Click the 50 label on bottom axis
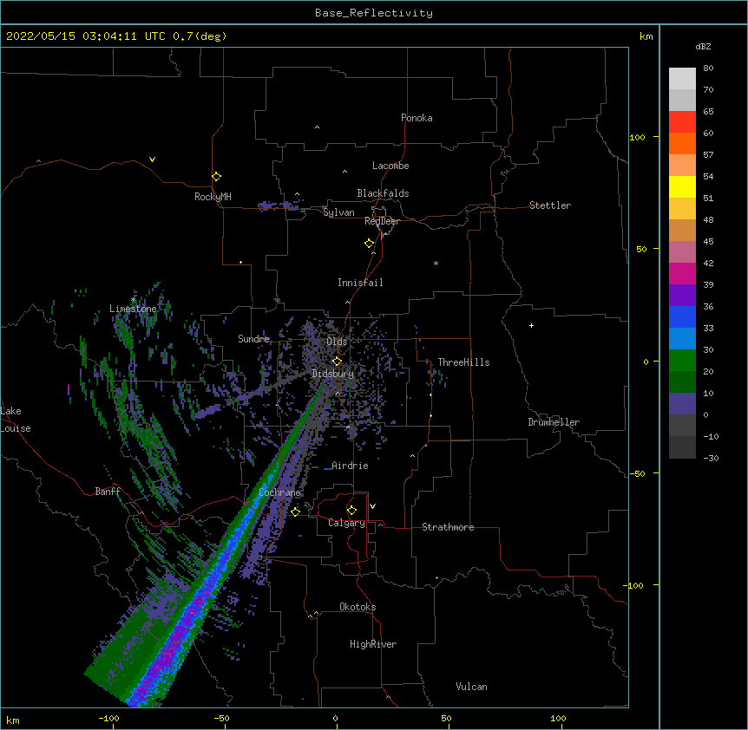 [446, 718]
